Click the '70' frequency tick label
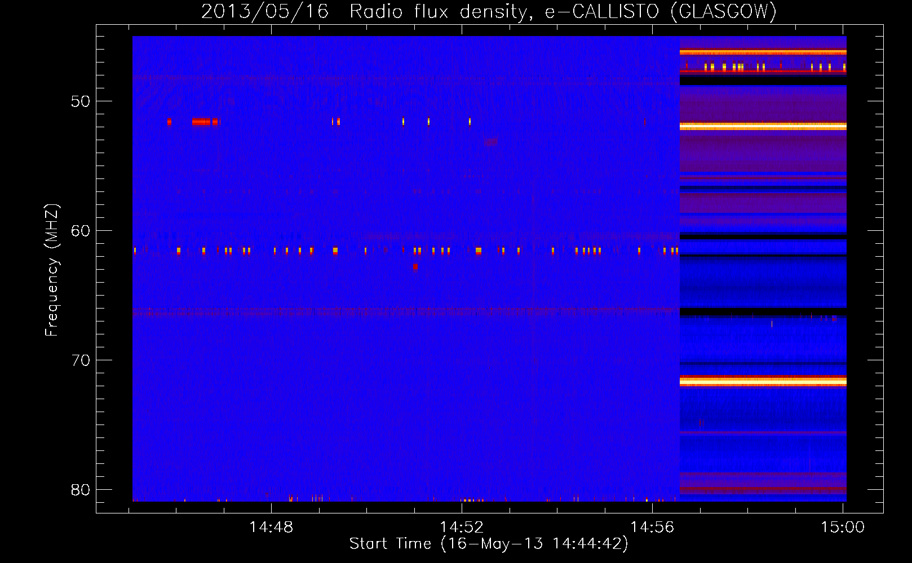 tap(81, 360)
